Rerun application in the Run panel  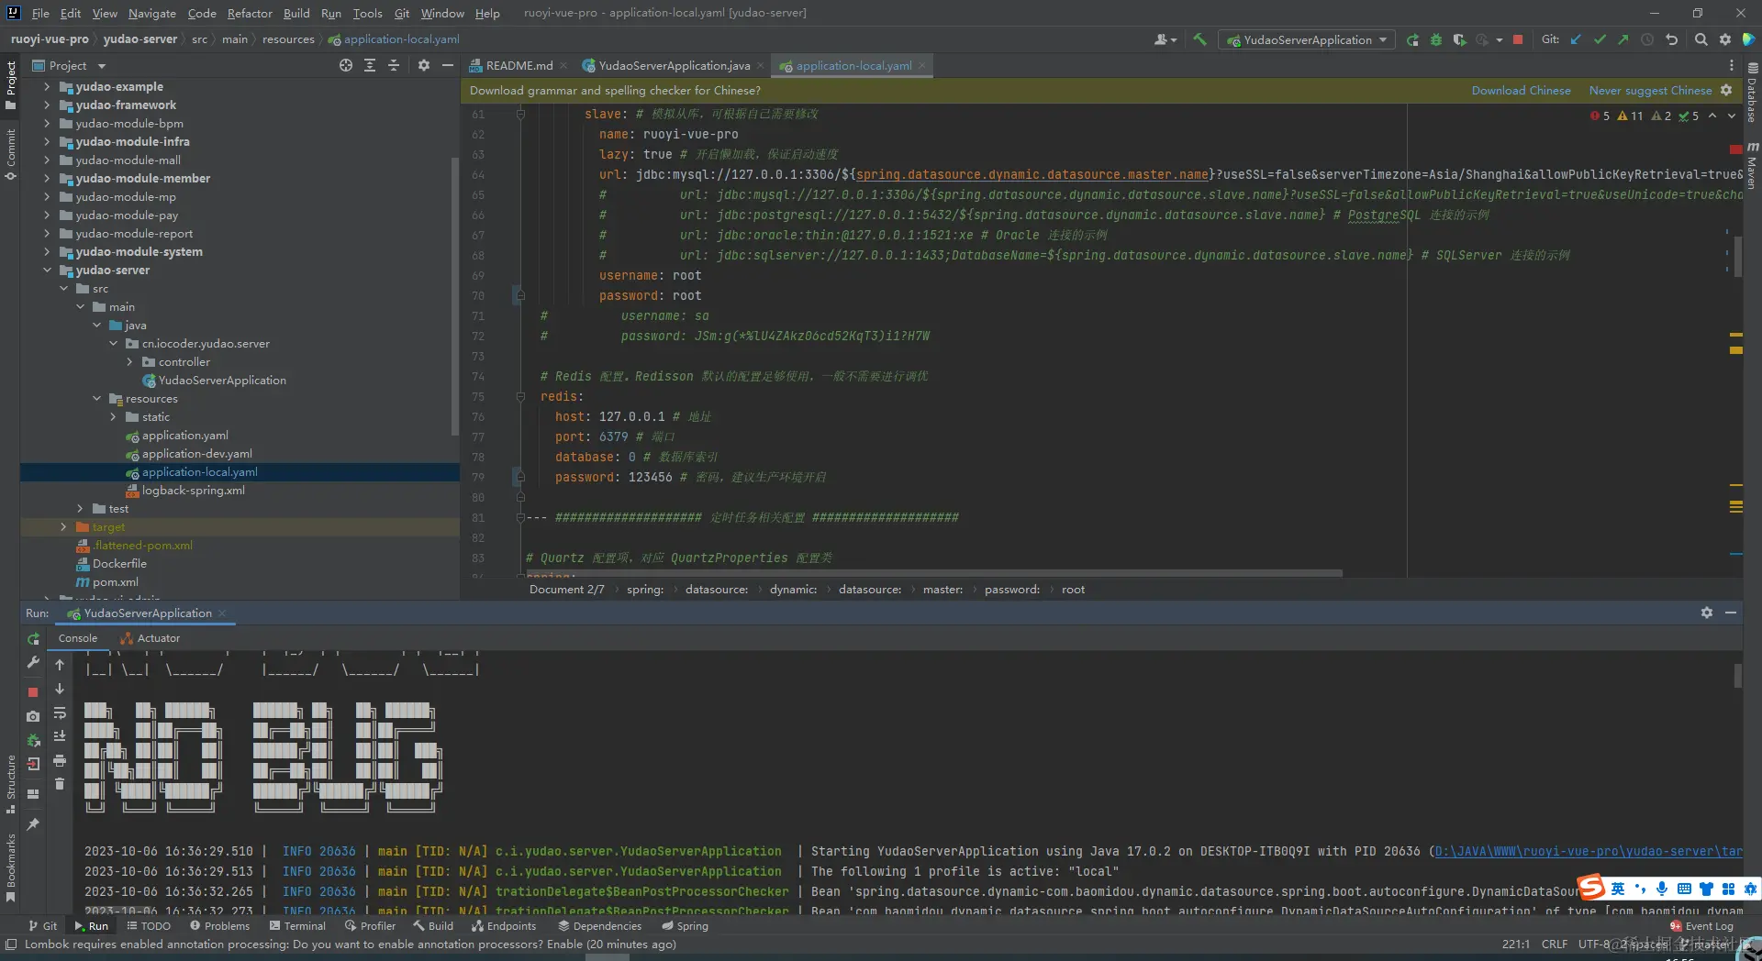point(33,639)
